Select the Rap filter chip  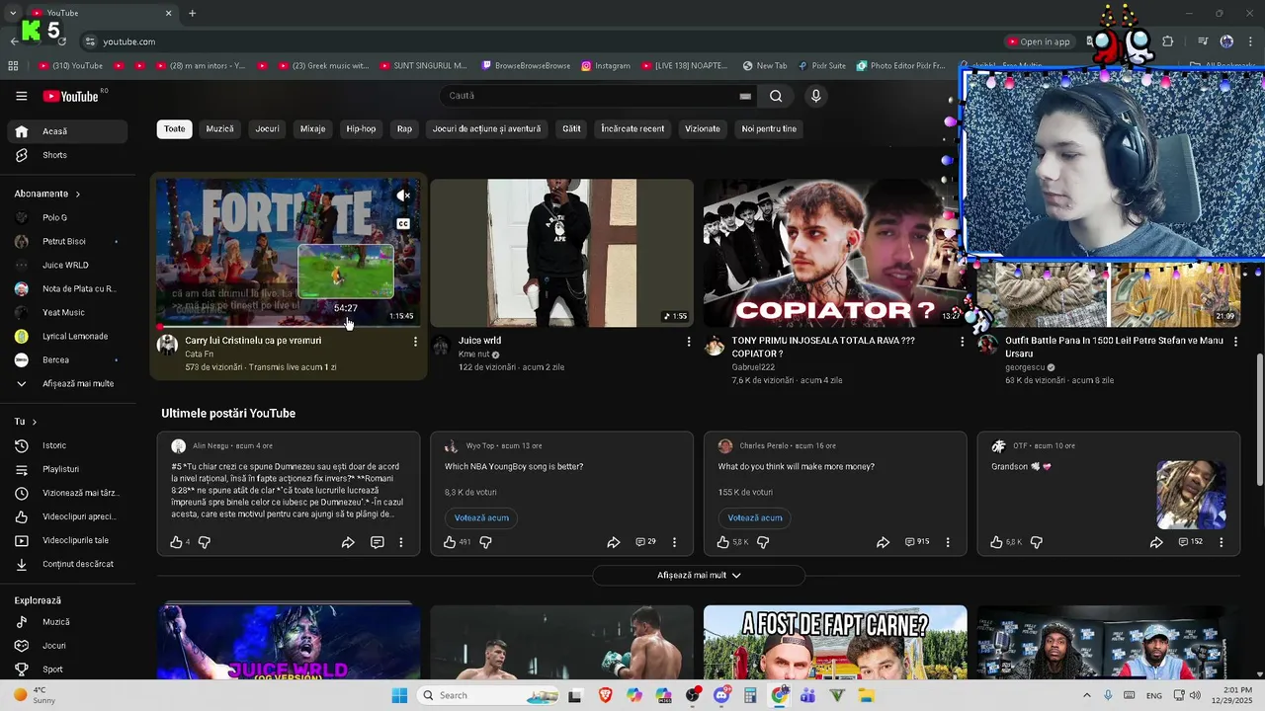tap(404, 129)
